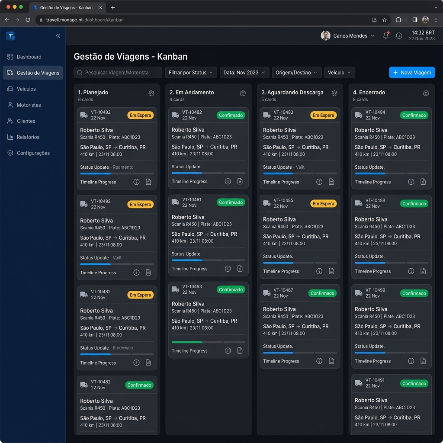Click progress bar on VT-10487 card
This screenshot has height=443, width=443.
click(300, 353)
